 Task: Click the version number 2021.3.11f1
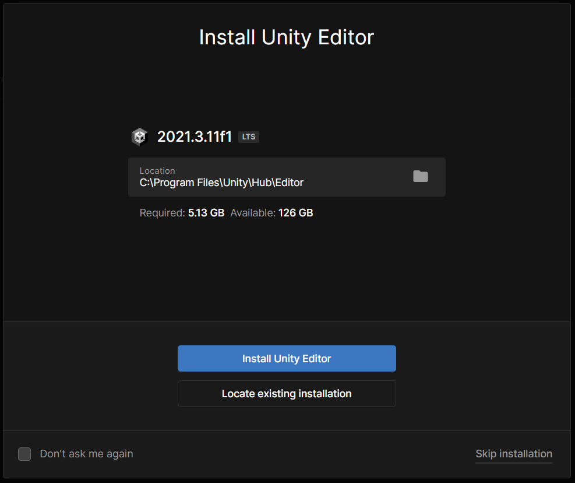pos(195,137)
